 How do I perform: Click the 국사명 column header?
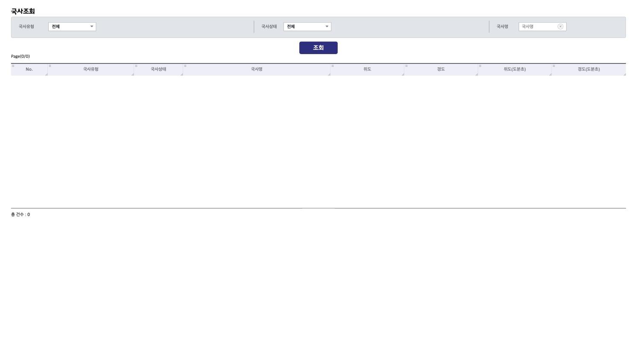click(257, 69)
